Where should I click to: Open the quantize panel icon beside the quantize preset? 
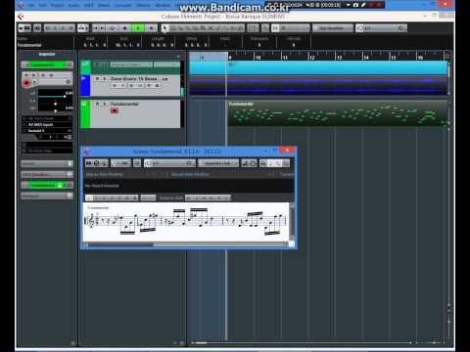click(401, 28)
